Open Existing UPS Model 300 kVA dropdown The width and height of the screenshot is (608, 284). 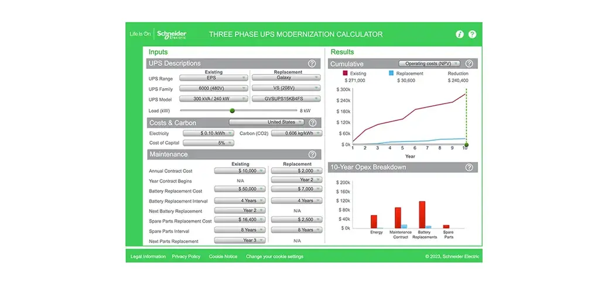click(x=214, y=99)
